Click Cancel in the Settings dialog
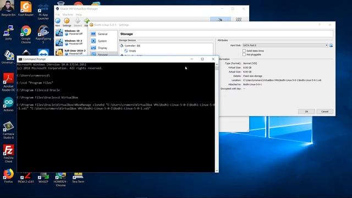The height and width of the screenshot is (198, 352). click(x=324, y=112)
